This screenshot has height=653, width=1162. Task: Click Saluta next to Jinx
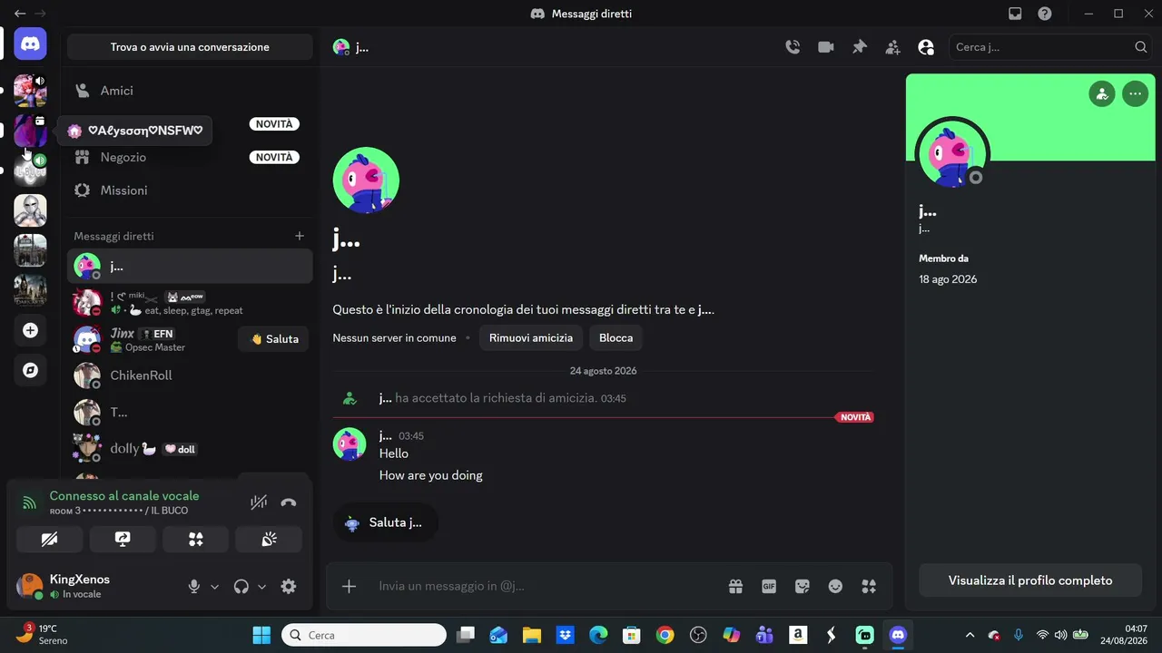(x=274, y=339)
